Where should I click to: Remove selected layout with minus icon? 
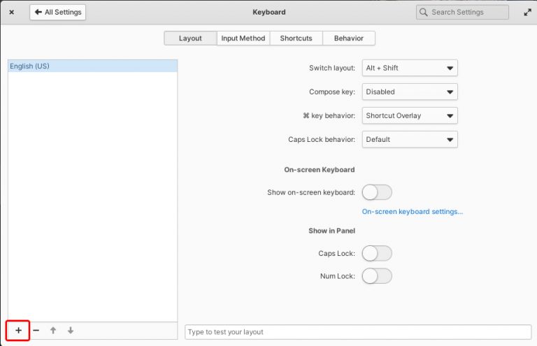36,330
